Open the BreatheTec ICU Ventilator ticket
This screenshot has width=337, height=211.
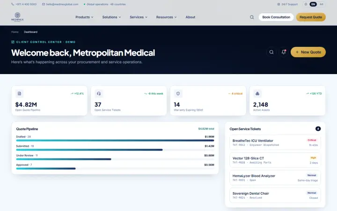pyautogui.click(x=275, y=143)
